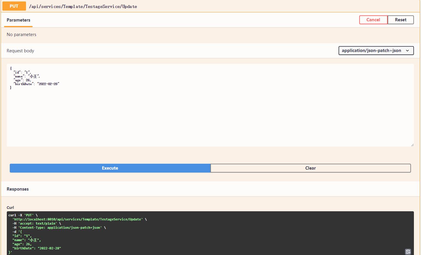
Task: Open the application/json-patch+json content type dropdown
Action: coord(376,51)
